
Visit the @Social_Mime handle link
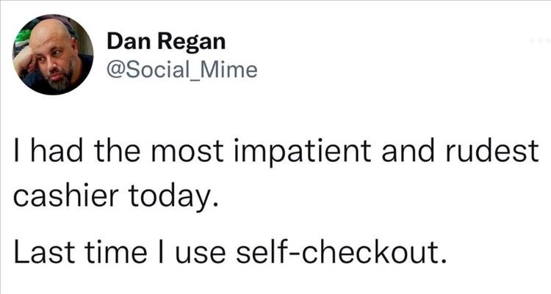pyautogui.click(x=182, y=70)
